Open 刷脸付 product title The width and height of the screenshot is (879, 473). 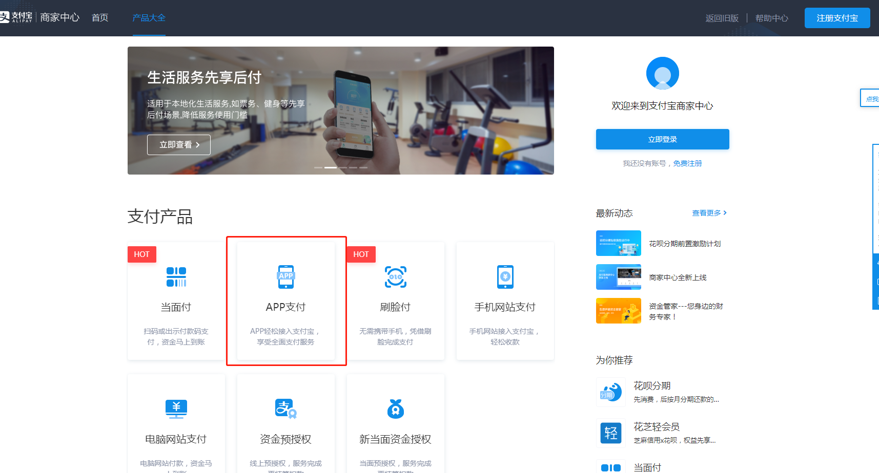(x=396, y=307)
